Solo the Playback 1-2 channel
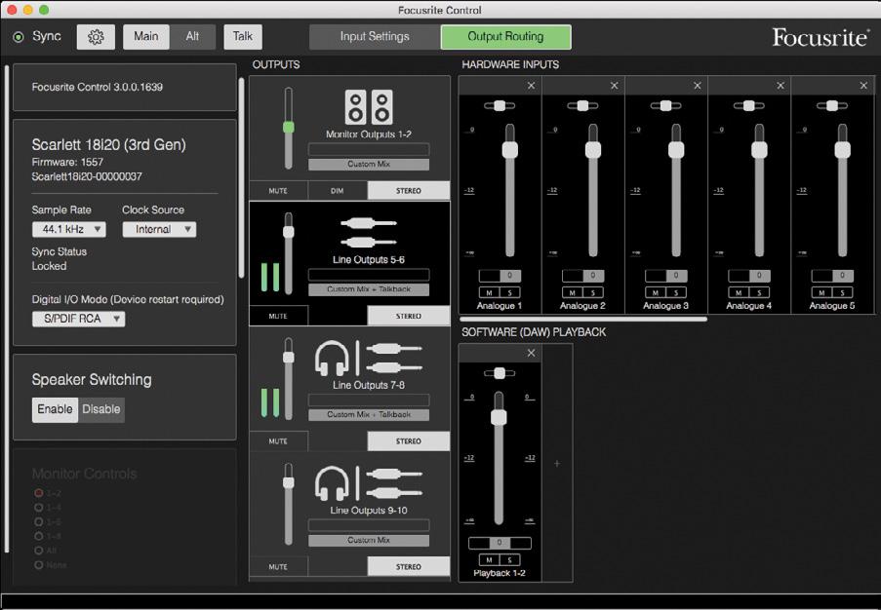Viewport: 881px width, 610px height. pos(510,560)
